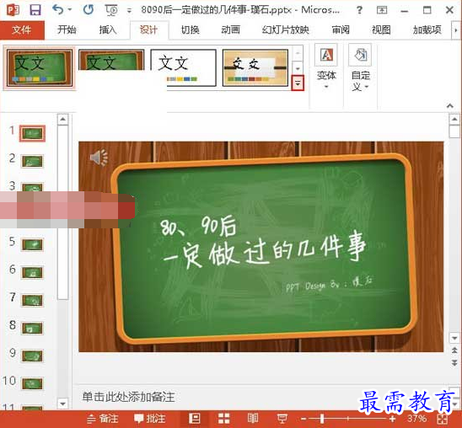Move the themes gallery up one row
462x428 pixels.
coord(298,53)
